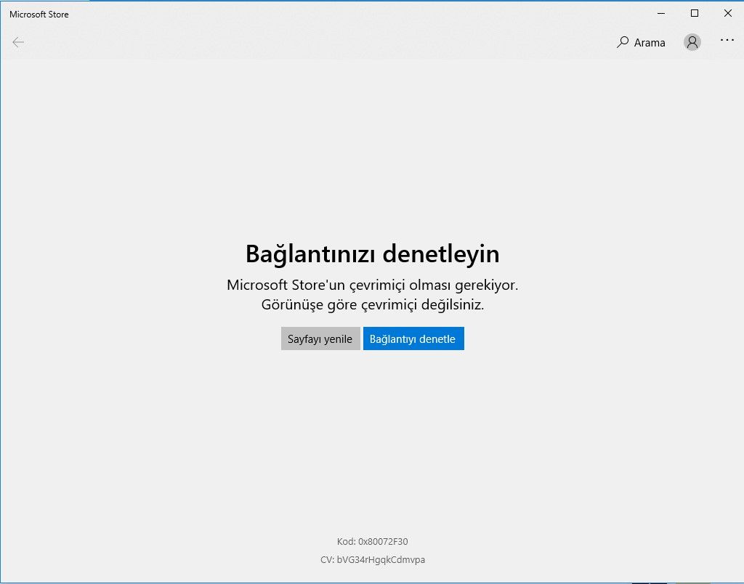This screenshot has height=584, width=744.
Task: Select the CV: bVG34rHgqkCdmvpa text
Action: [373, 560]
